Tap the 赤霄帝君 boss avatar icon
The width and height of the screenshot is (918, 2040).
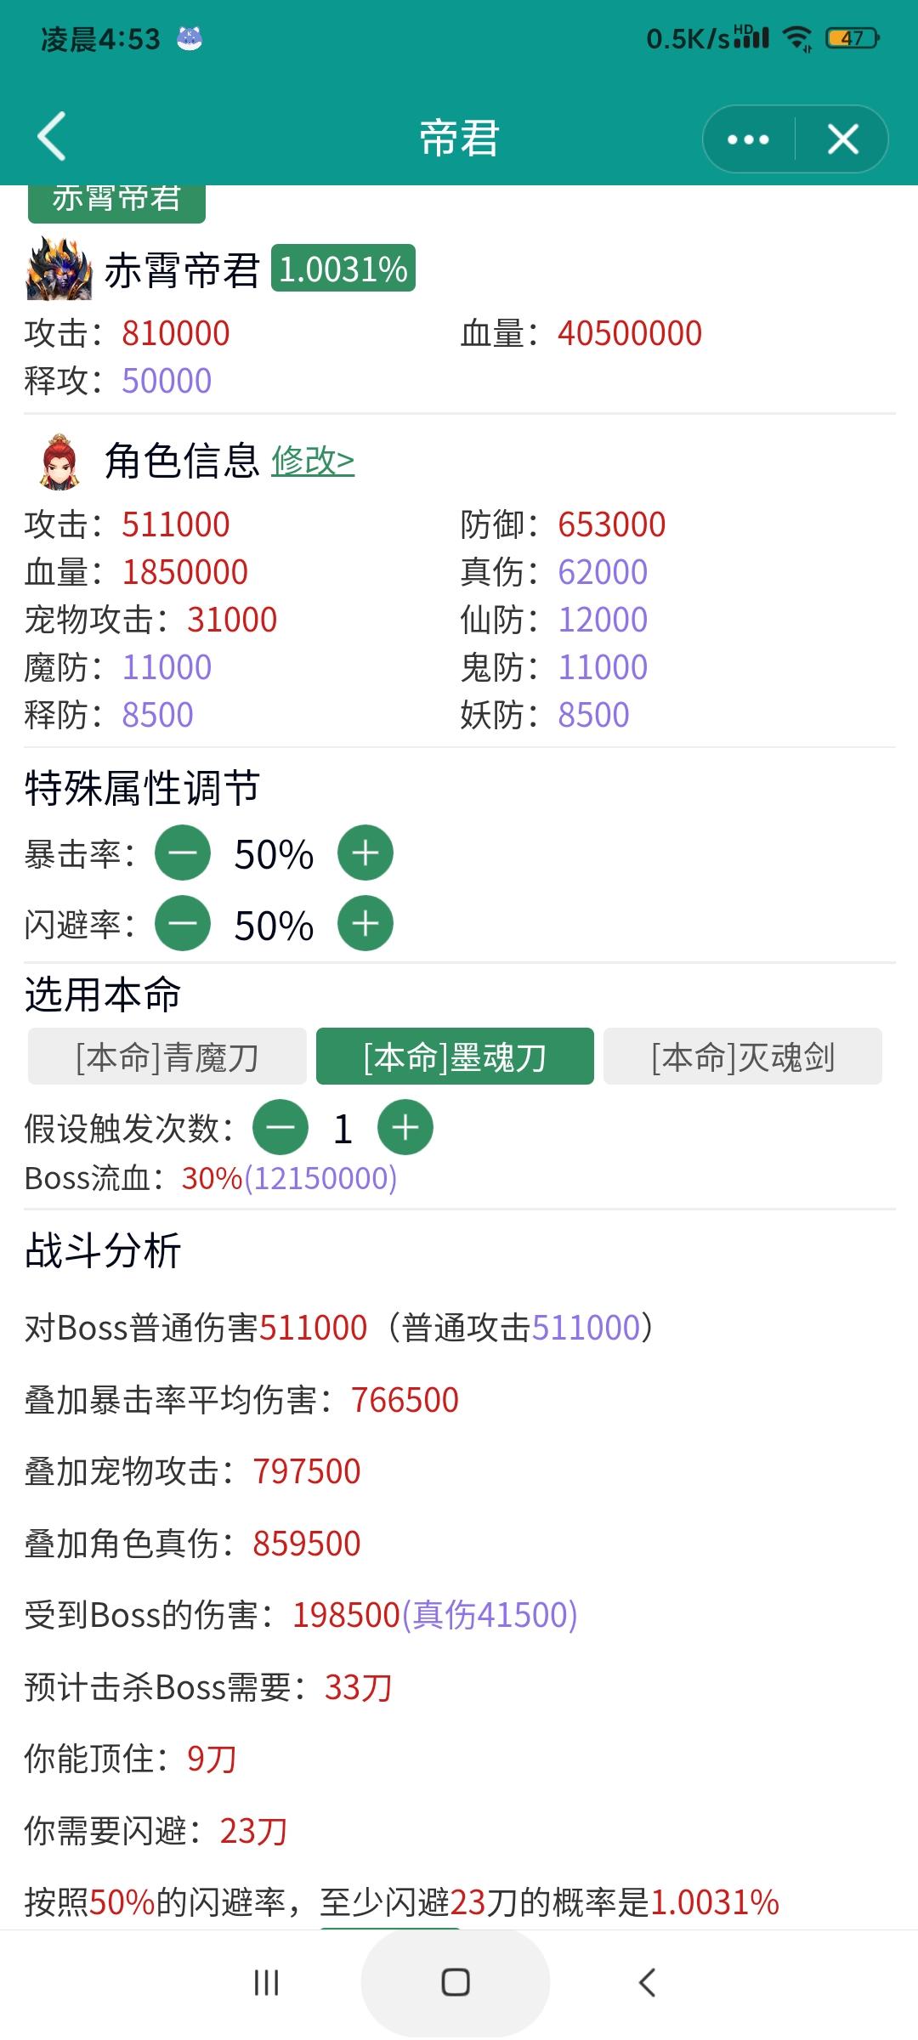coord(59,269)
